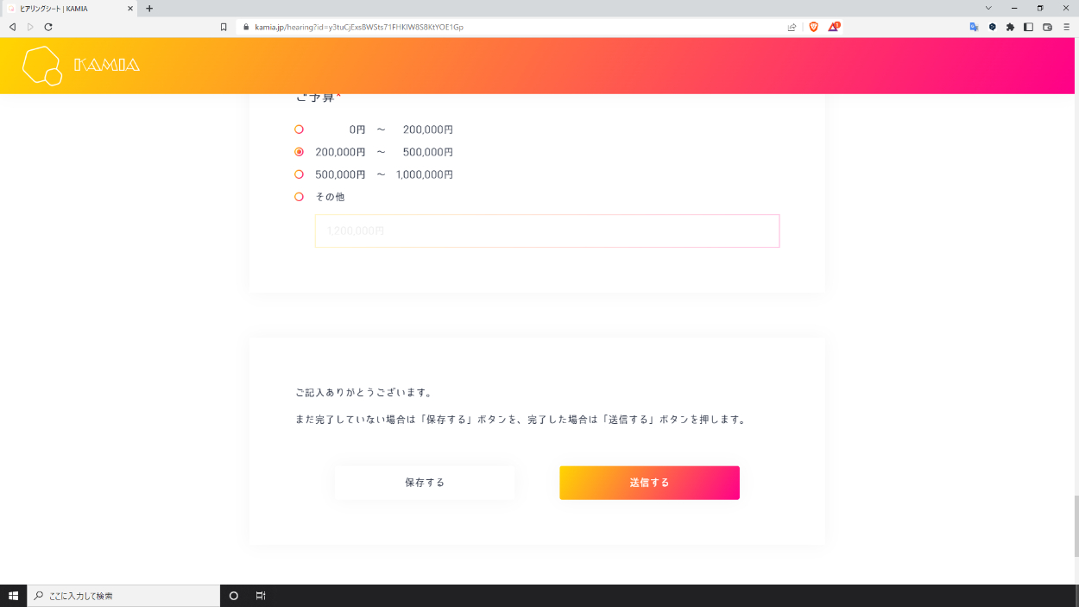Open the Brave Wallet icon
The width and height of the screenshot is (1079, 607).
point(1047,27)
